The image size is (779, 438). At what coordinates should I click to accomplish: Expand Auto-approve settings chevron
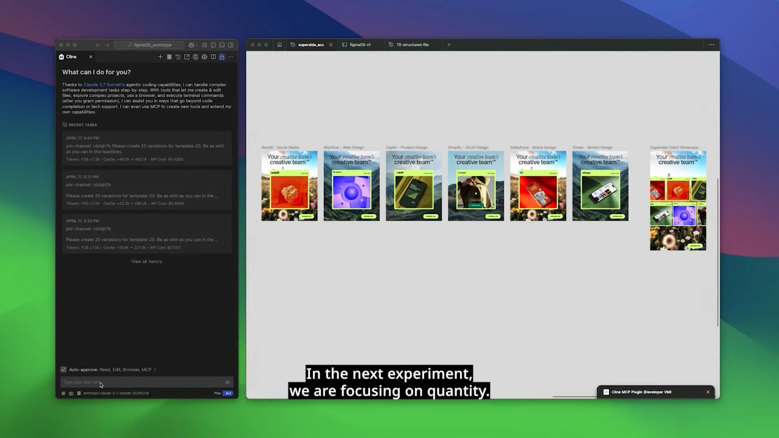pyautogui.click(x=155, y=370)
